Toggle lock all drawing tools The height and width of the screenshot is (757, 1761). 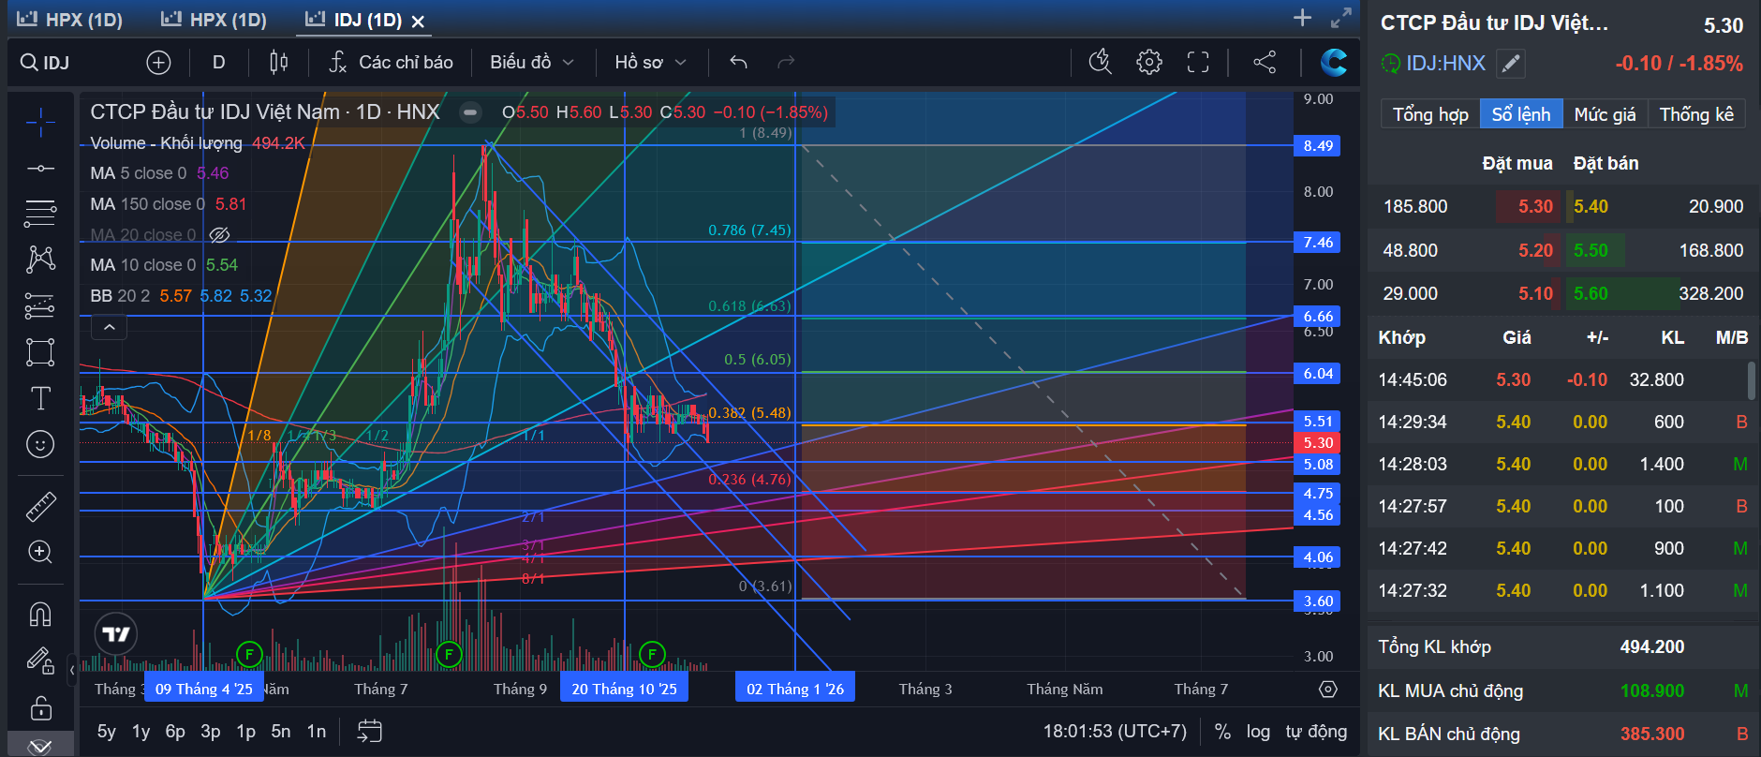tap(40, 707)
